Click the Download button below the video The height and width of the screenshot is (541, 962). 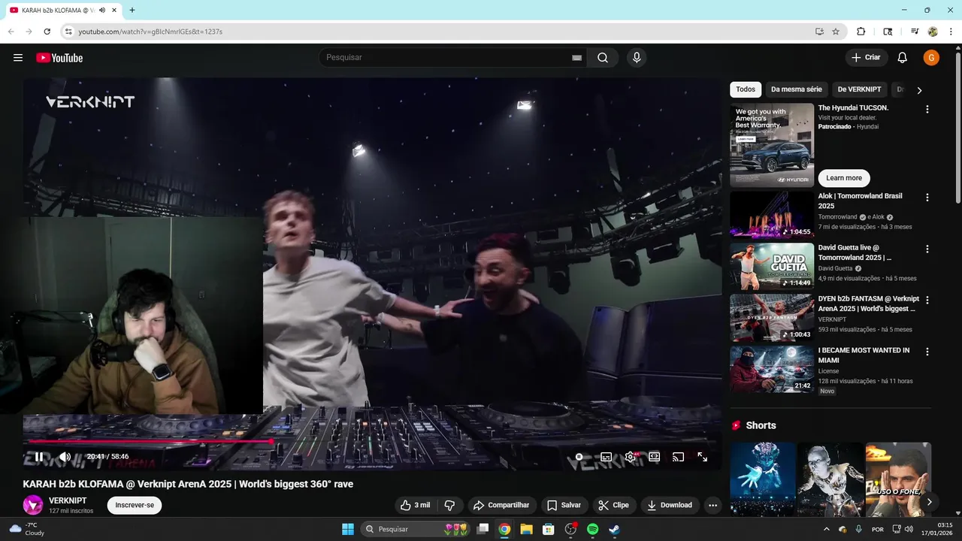(x=670, y=505)
